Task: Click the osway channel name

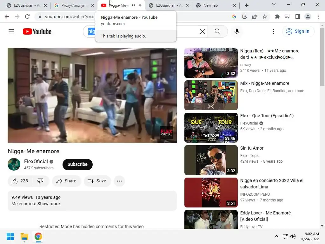Action: coord(246,65)
